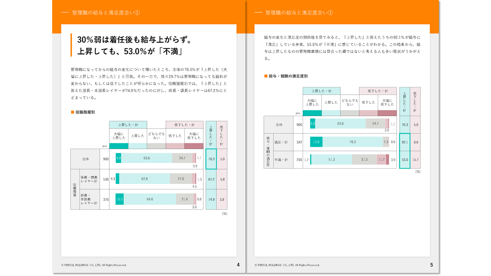This screenshot has width=491, height=276.
Task: Click the row label "満足・計"
Action: [282, 142]
